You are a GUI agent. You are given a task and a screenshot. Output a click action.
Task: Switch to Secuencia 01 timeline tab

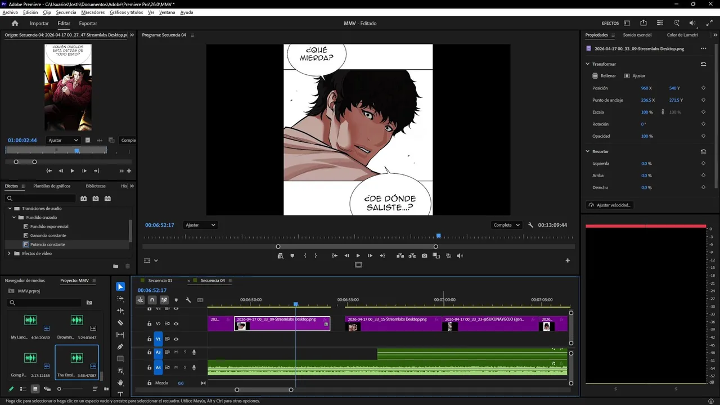click(x=160, y=281)
